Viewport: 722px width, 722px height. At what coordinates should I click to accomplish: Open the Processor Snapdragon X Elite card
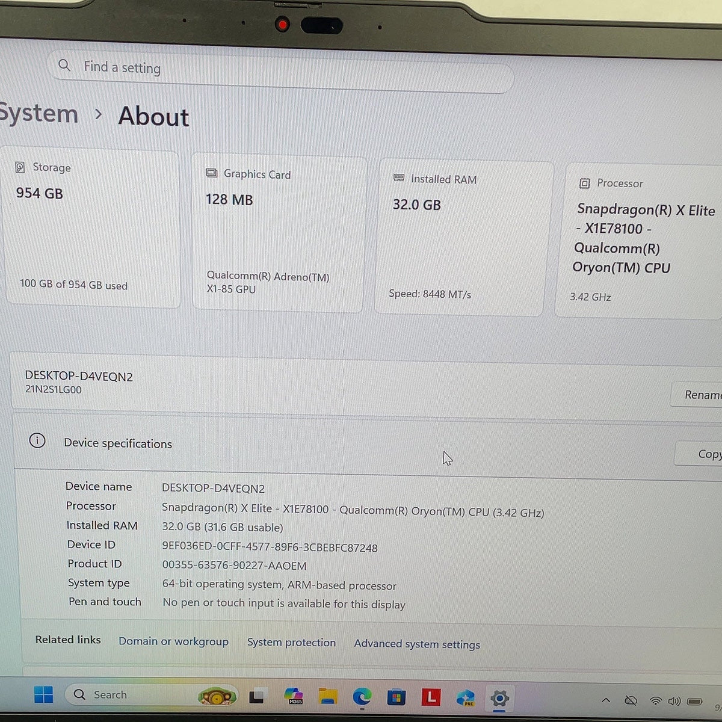(640, 241)
